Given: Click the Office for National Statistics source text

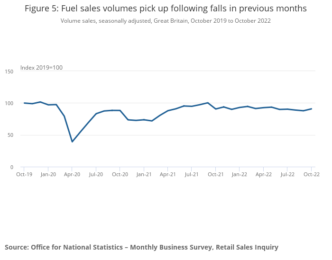Looking at the screenshot, I should click(x=141, y=247).
